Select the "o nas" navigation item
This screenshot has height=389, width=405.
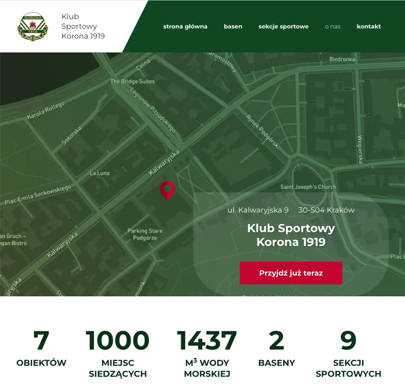333,26
